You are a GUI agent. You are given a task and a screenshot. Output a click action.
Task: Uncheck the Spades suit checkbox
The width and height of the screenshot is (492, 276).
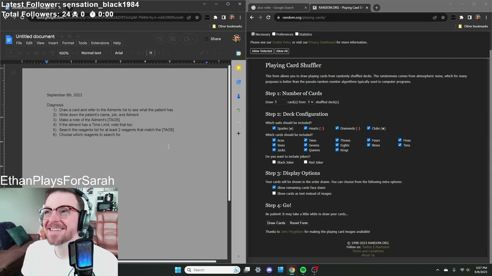pyautogui.click(x=274, y=128)
